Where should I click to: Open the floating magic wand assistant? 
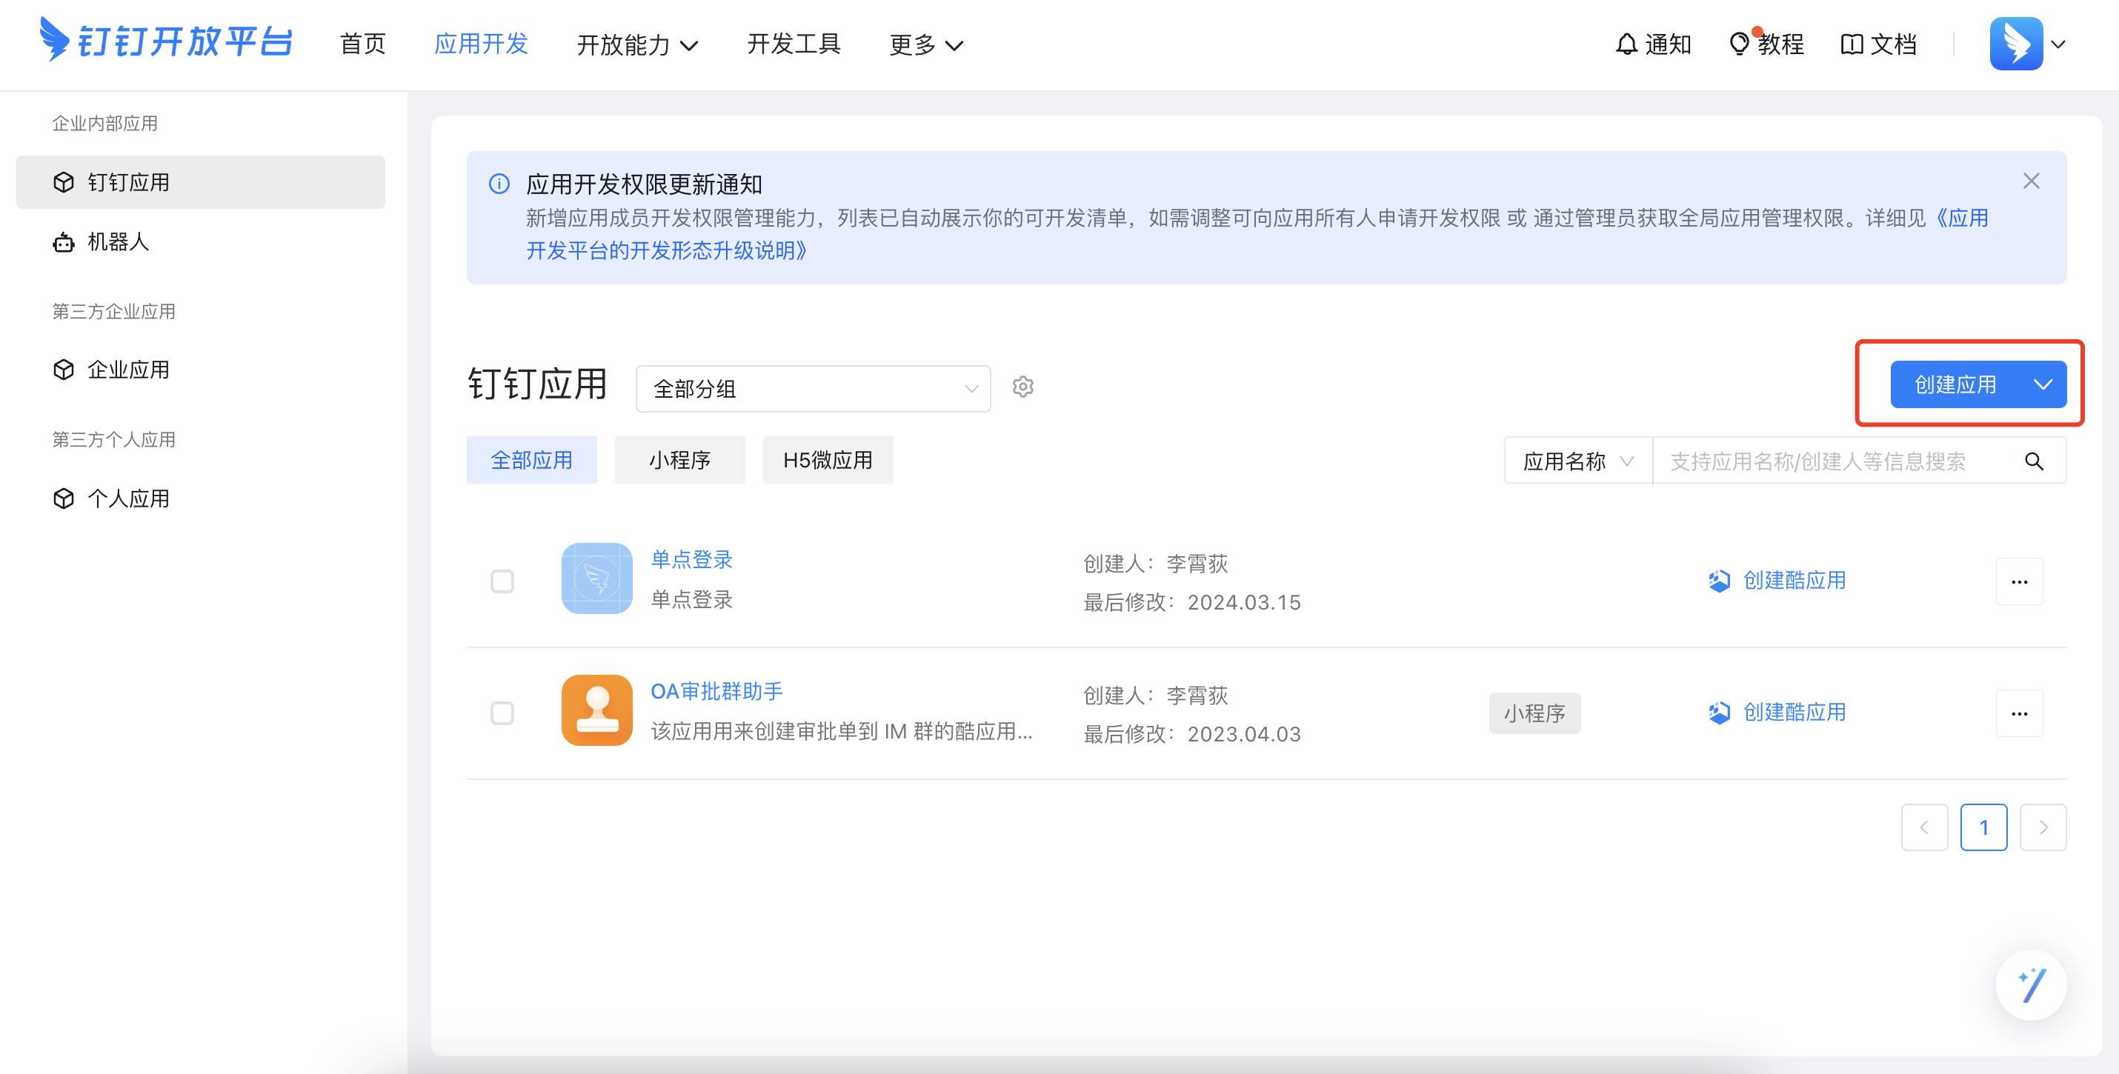pos(2031,984)
